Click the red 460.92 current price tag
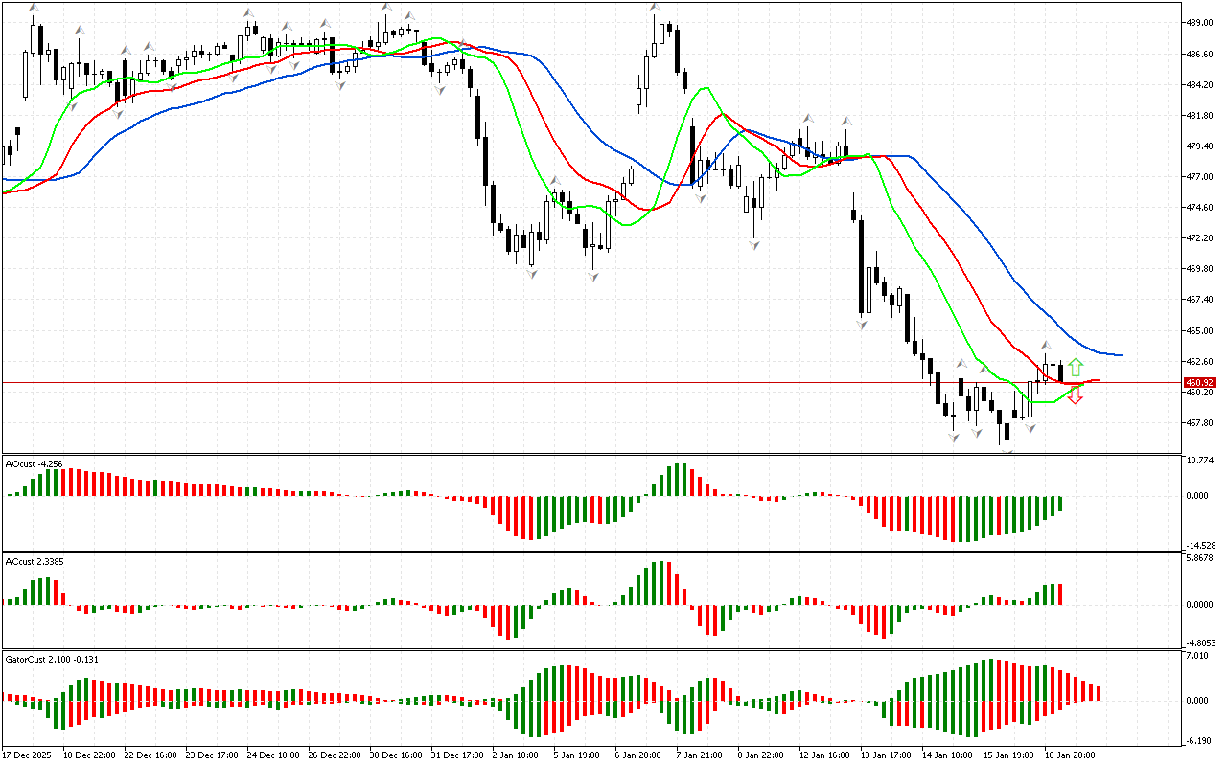1227x766 pixels. 1200,383
